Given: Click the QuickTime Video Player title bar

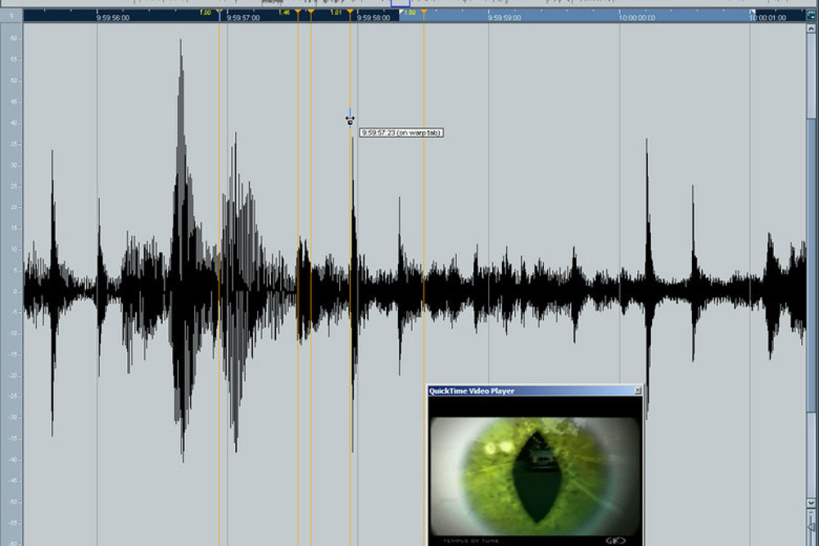Looking at the screenshot, I should (530, 390).
